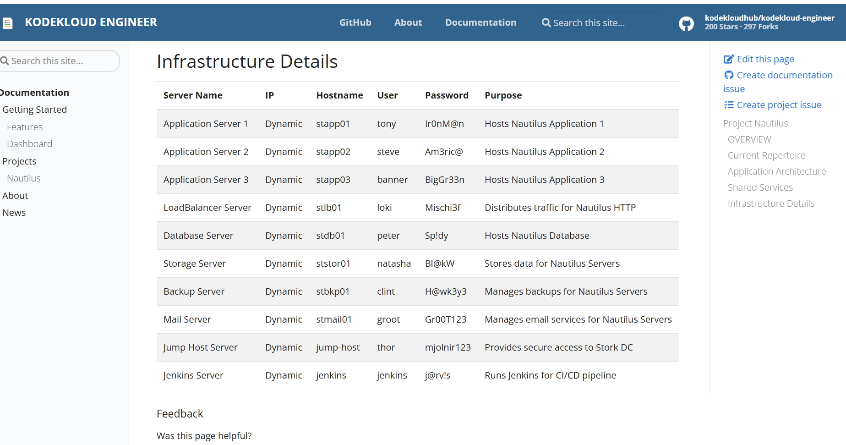Click the natasha user cell
The image size is (846, 445).
pos(394,264)
